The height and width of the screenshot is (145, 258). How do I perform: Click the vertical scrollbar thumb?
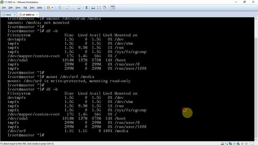coord(256,88)
